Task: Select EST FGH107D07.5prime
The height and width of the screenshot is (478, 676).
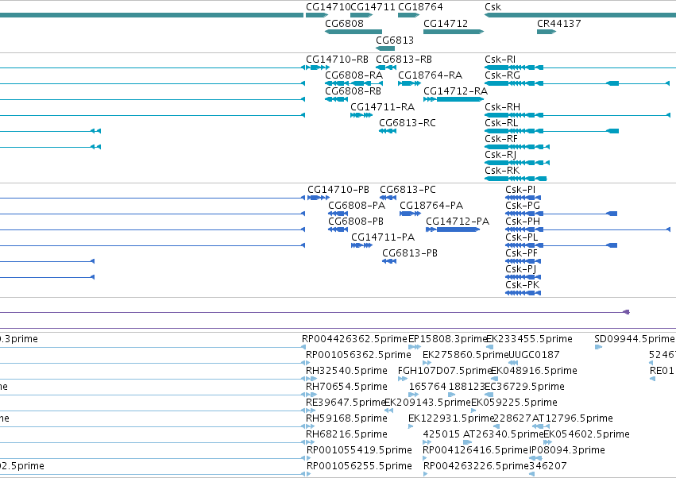Action: [x=445, y=371]
